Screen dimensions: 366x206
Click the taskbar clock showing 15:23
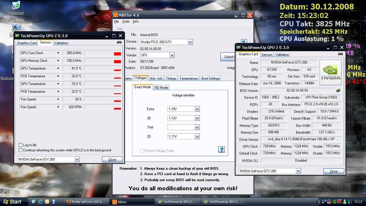(x=358, y=202)
